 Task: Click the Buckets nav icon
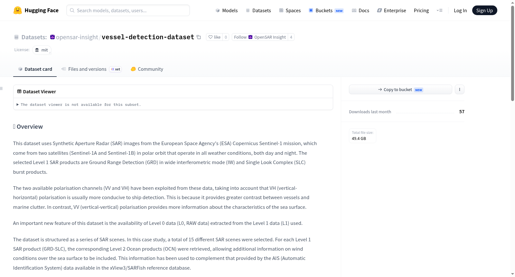(x=311, y=10)
